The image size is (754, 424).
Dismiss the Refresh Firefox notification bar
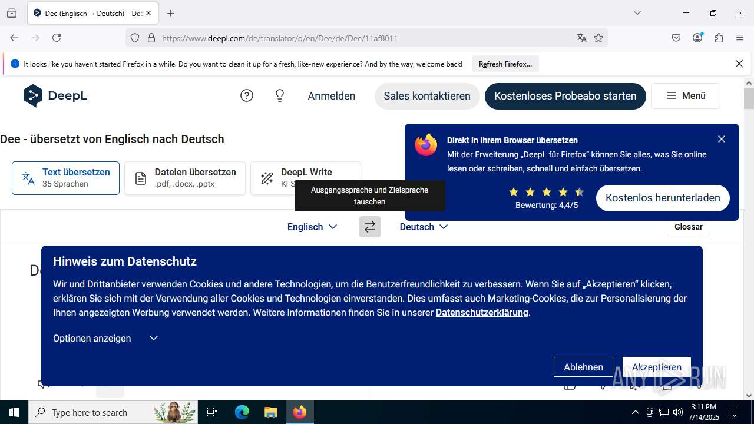click(x=739, y=64)
